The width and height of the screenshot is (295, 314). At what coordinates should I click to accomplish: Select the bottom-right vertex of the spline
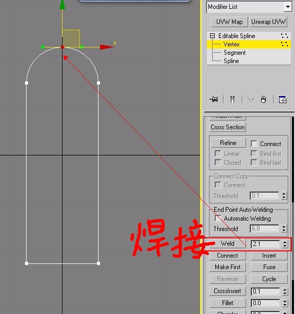99,263
